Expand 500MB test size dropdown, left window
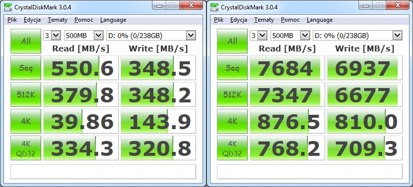This screenshot has height=187, width=413. [x=98, y=35]
